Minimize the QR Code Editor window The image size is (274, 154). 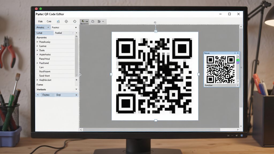tap(220, 14)
